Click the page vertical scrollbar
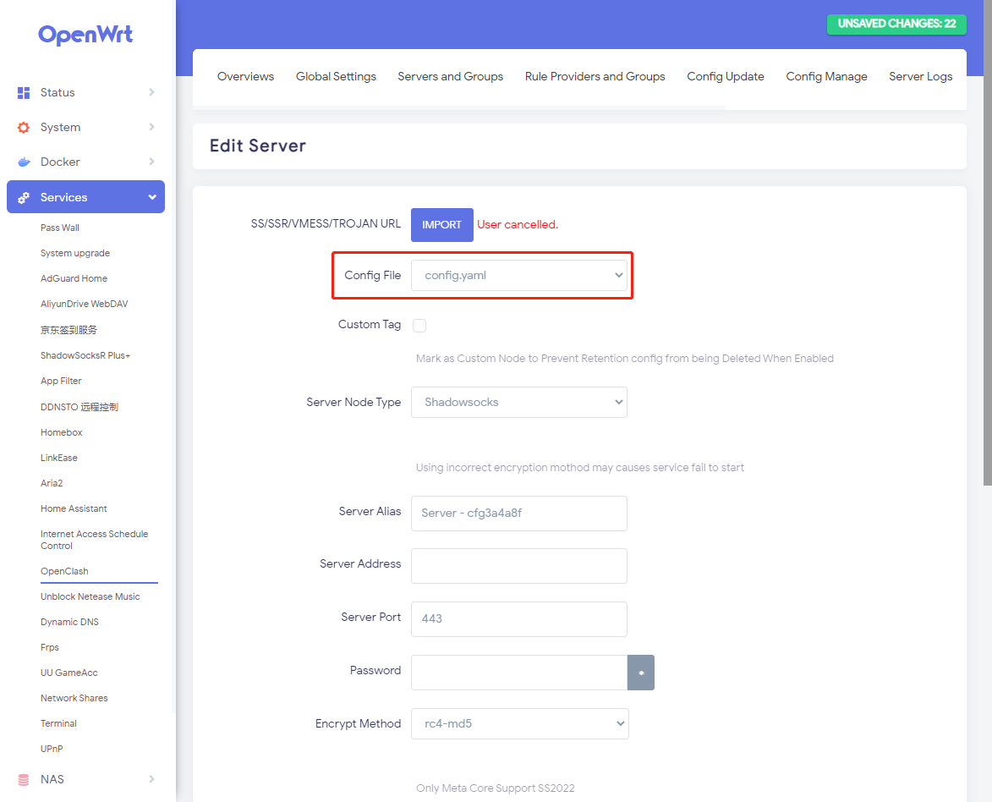Image resolution: width=992 pixels, height=802 pixels. tap(988, 243)
